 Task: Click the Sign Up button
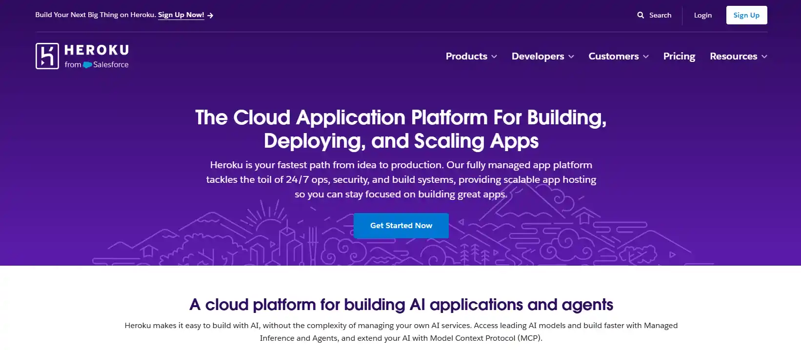click(746, 15)
